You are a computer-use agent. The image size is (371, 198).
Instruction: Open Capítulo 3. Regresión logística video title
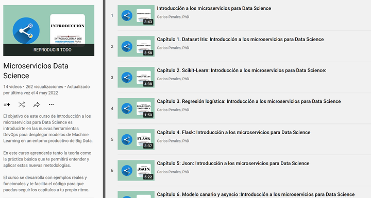click(x=249, y=101)
